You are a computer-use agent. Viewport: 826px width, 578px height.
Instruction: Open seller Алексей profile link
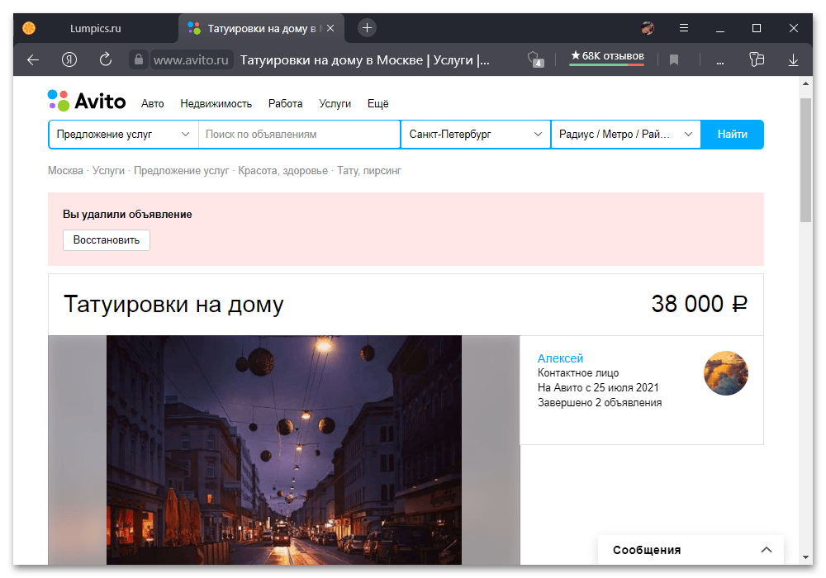(x=560, y=358)
